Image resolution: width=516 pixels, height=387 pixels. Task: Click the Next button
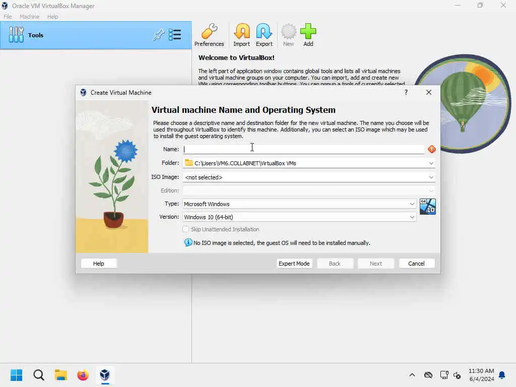(x=375, y=263)
